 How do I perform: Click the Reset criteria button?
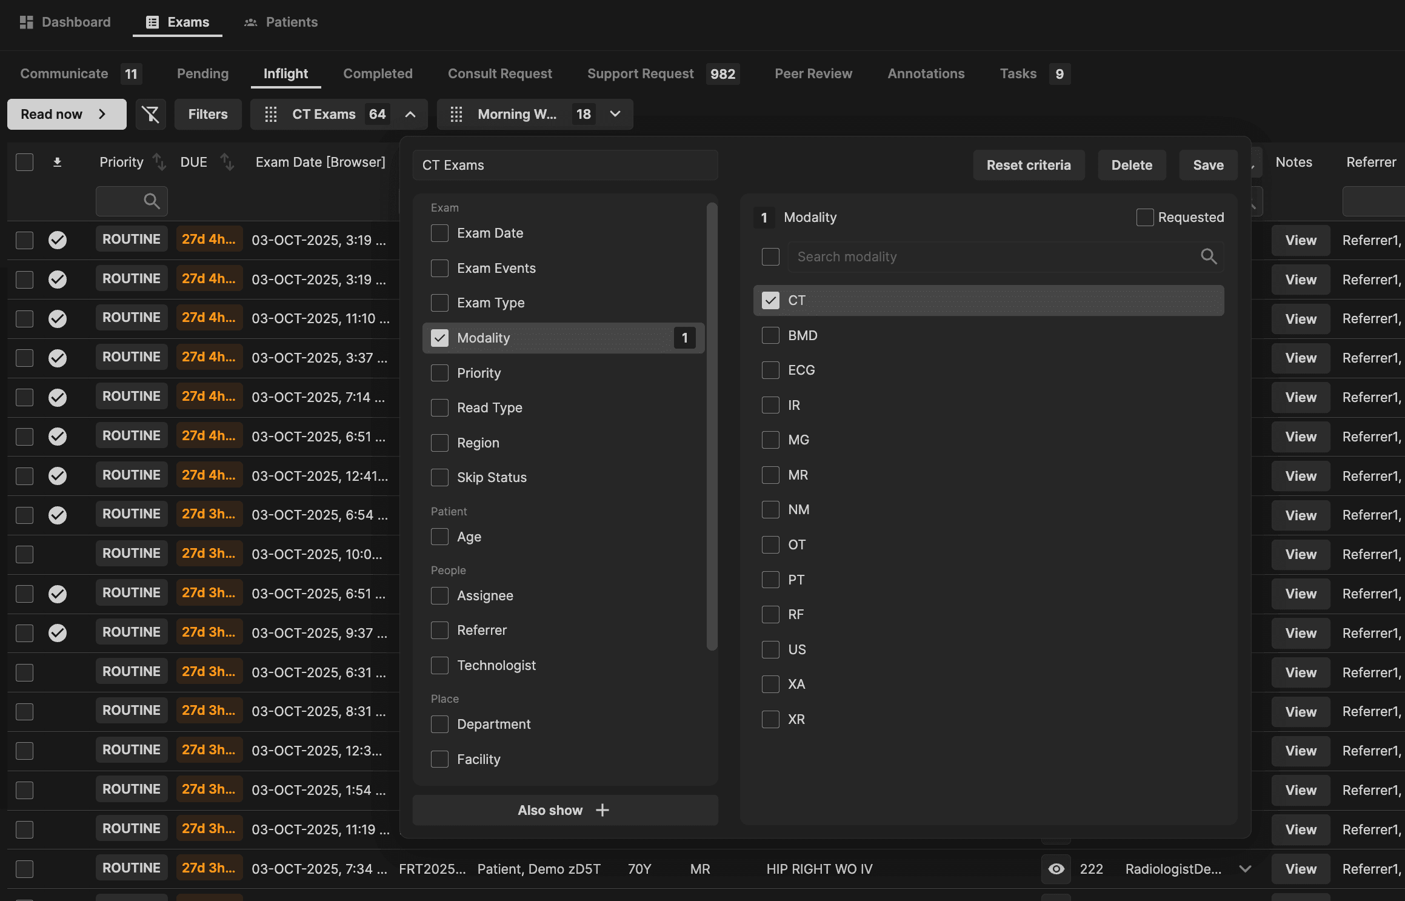coord(1028,165)
